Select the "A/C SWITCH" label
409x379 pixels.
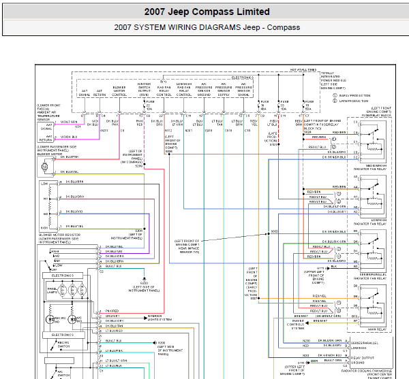point(63,374)
